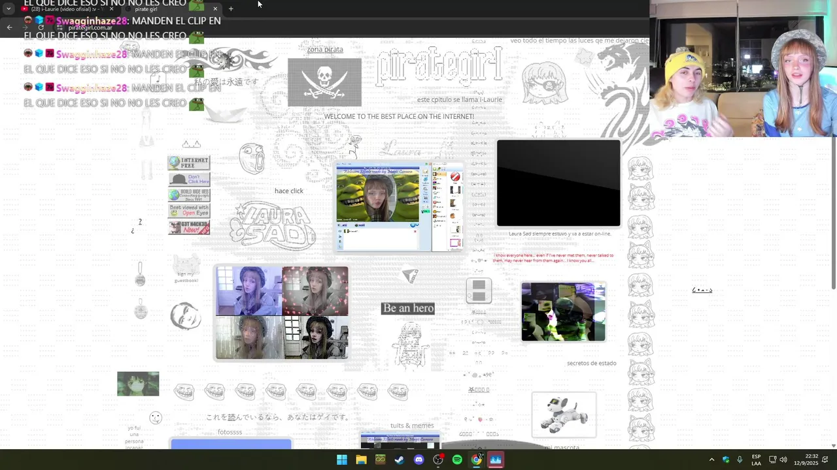Click the Be an hero label
Screen dimensions: 837x470
(408, 308)
